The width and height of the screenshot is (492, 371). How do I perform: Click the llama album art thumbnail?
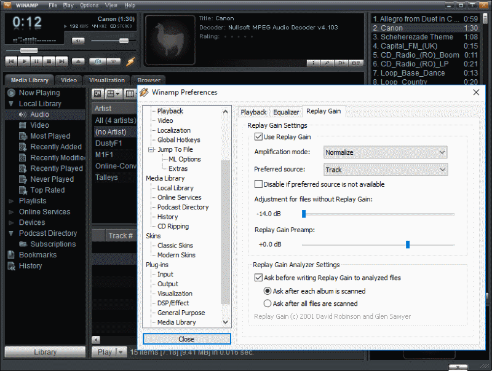pyautogui.click(x=170, y=40)
